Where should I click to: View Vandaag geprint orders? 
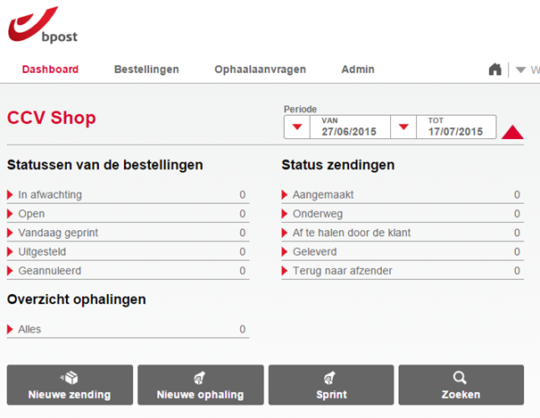pyautogui.click(x=55, y=234)
